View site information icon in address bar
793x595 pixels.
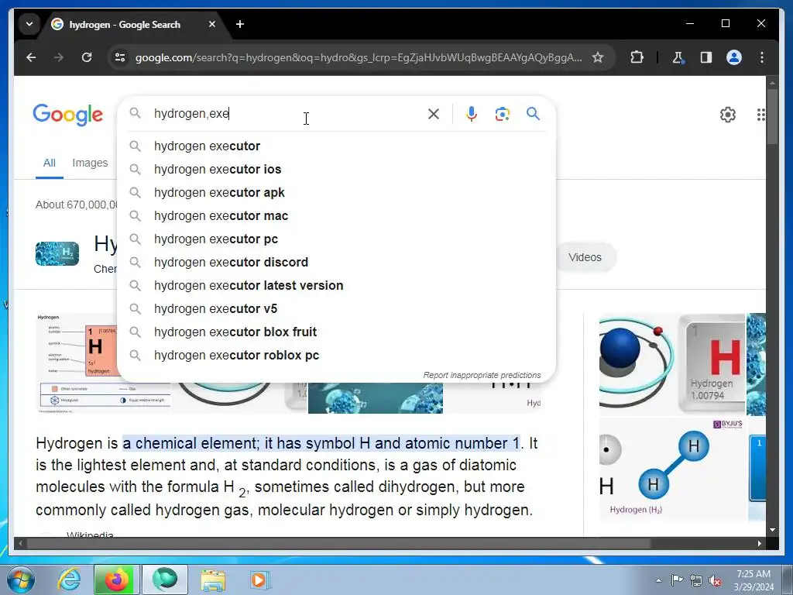(x=120, y=57)
